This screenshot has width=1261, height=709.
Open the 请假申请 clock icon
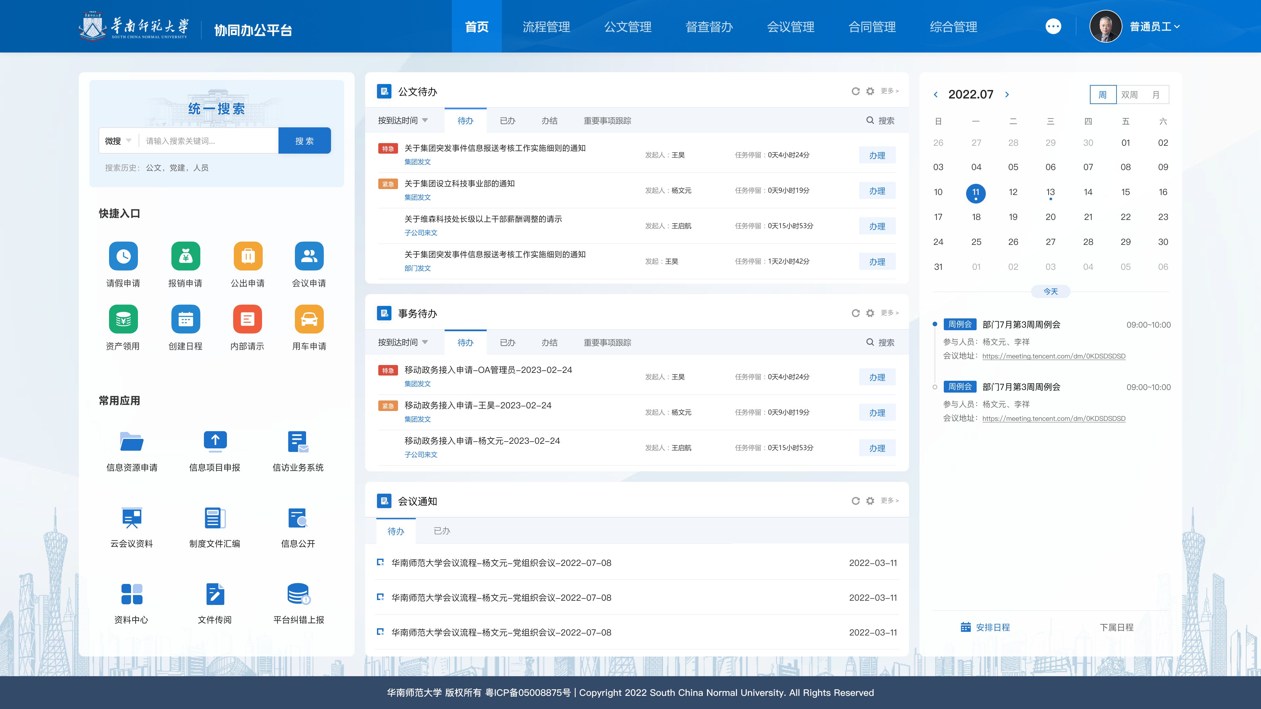tap(123, 256)
